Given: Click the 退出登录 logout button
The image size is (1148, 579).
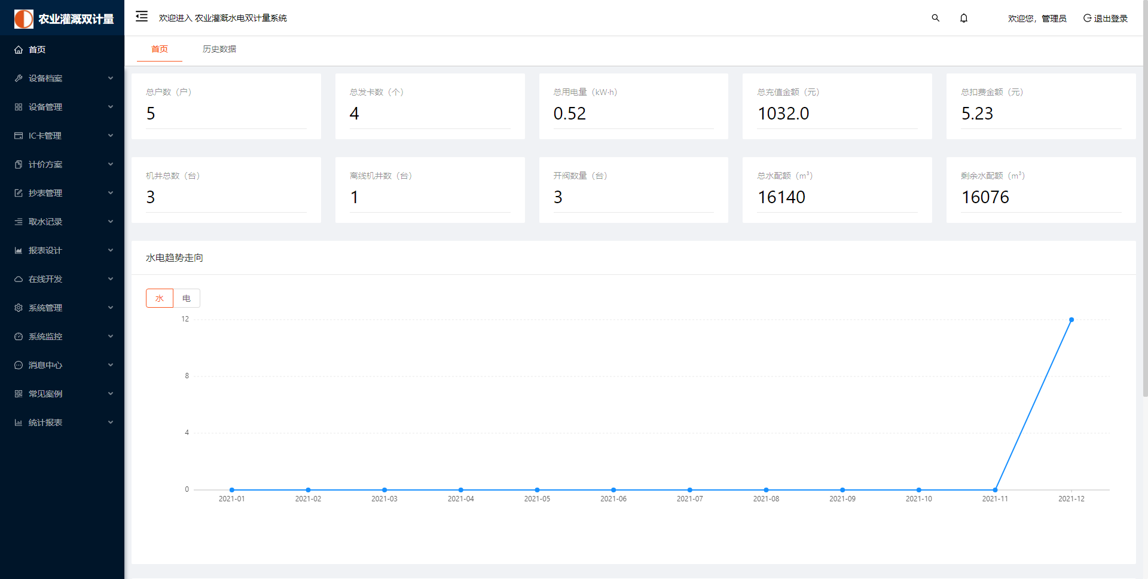Looking at the screenshot, I should 1106,19.
